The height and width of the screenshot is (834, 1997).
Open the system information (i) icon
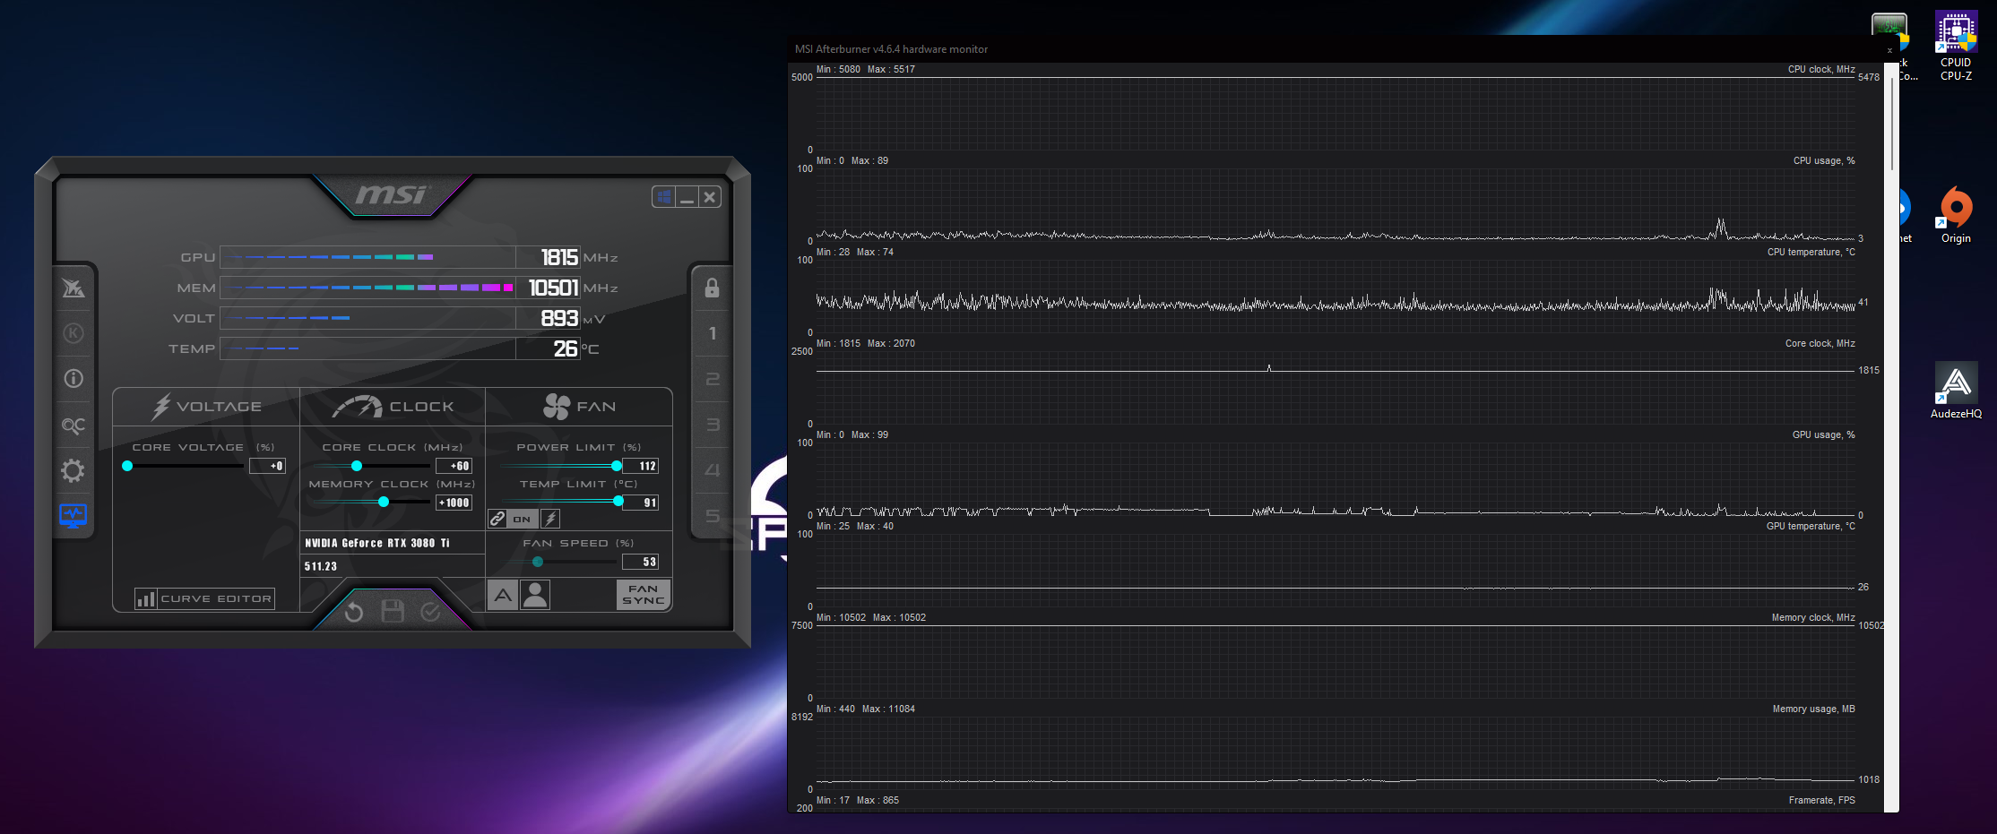(73, 378)
